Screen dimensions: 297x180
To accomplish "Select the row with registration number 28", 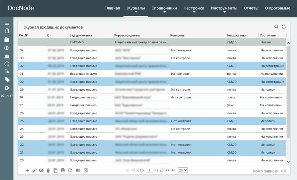I will coord(152,97).
